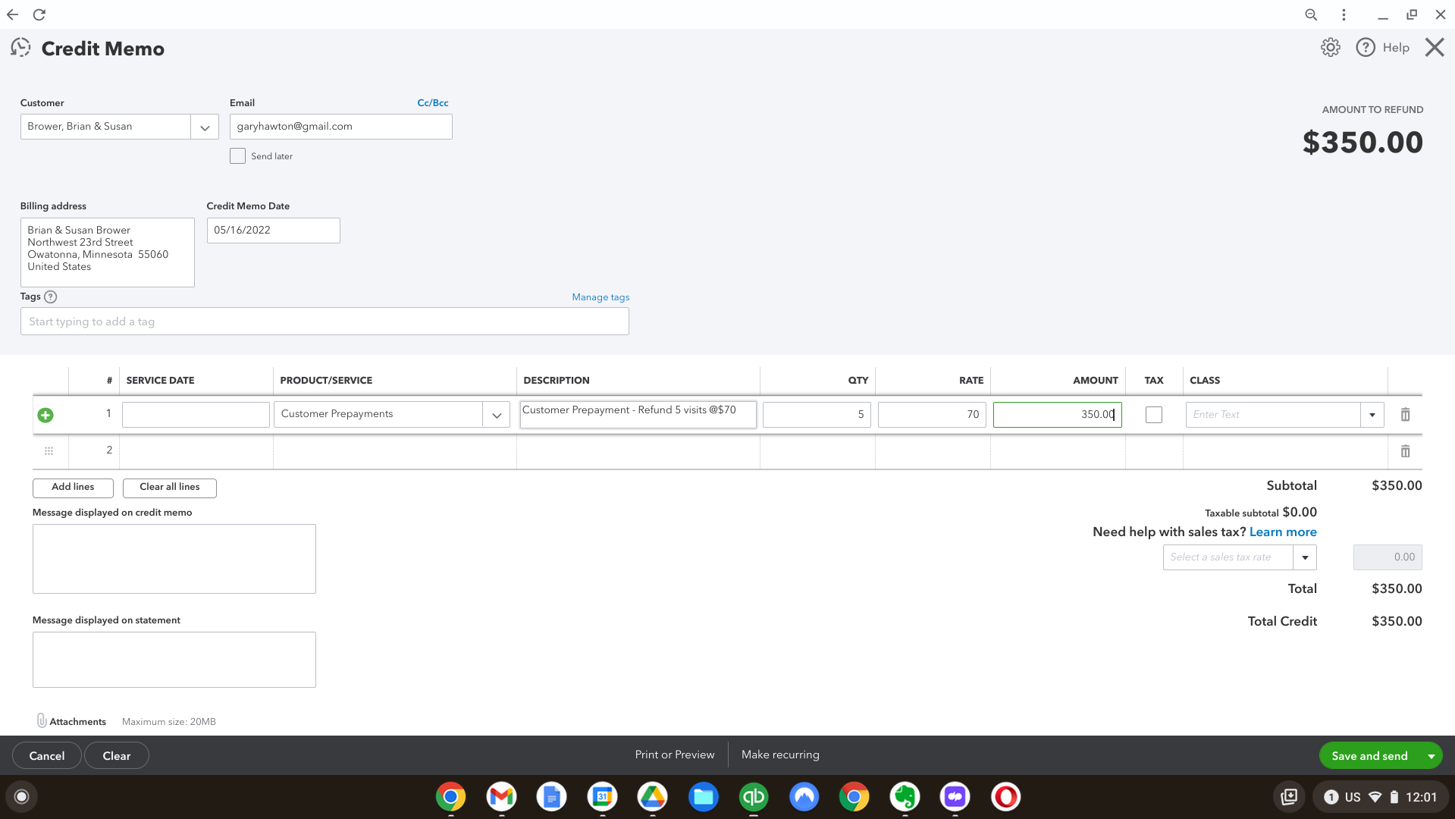Open Gmail from the shelf

click(501, 797)
